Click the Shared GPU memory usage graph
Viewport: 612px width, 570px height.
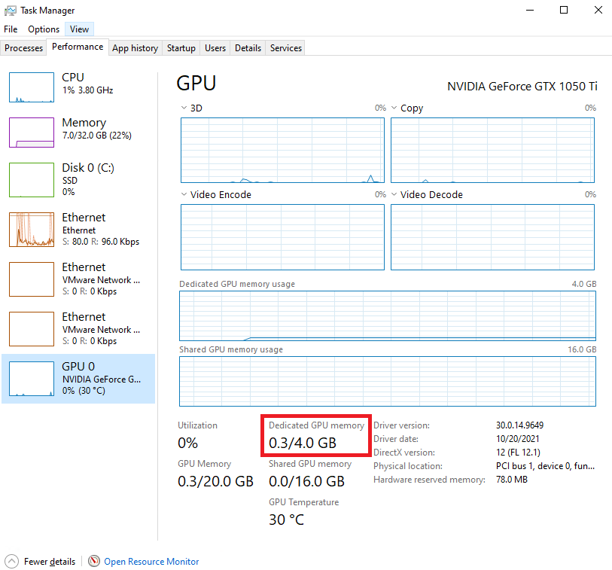point(388,382)
